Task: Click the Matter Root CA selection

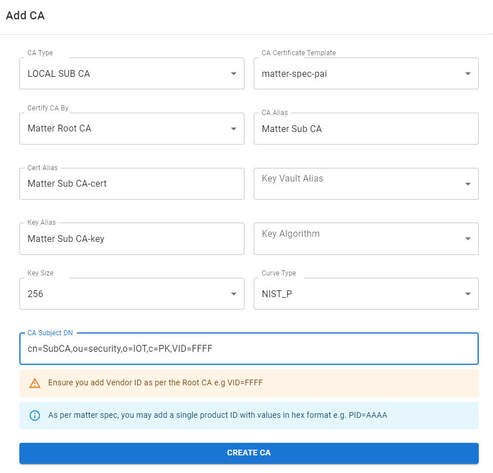Action: point(59,129)
